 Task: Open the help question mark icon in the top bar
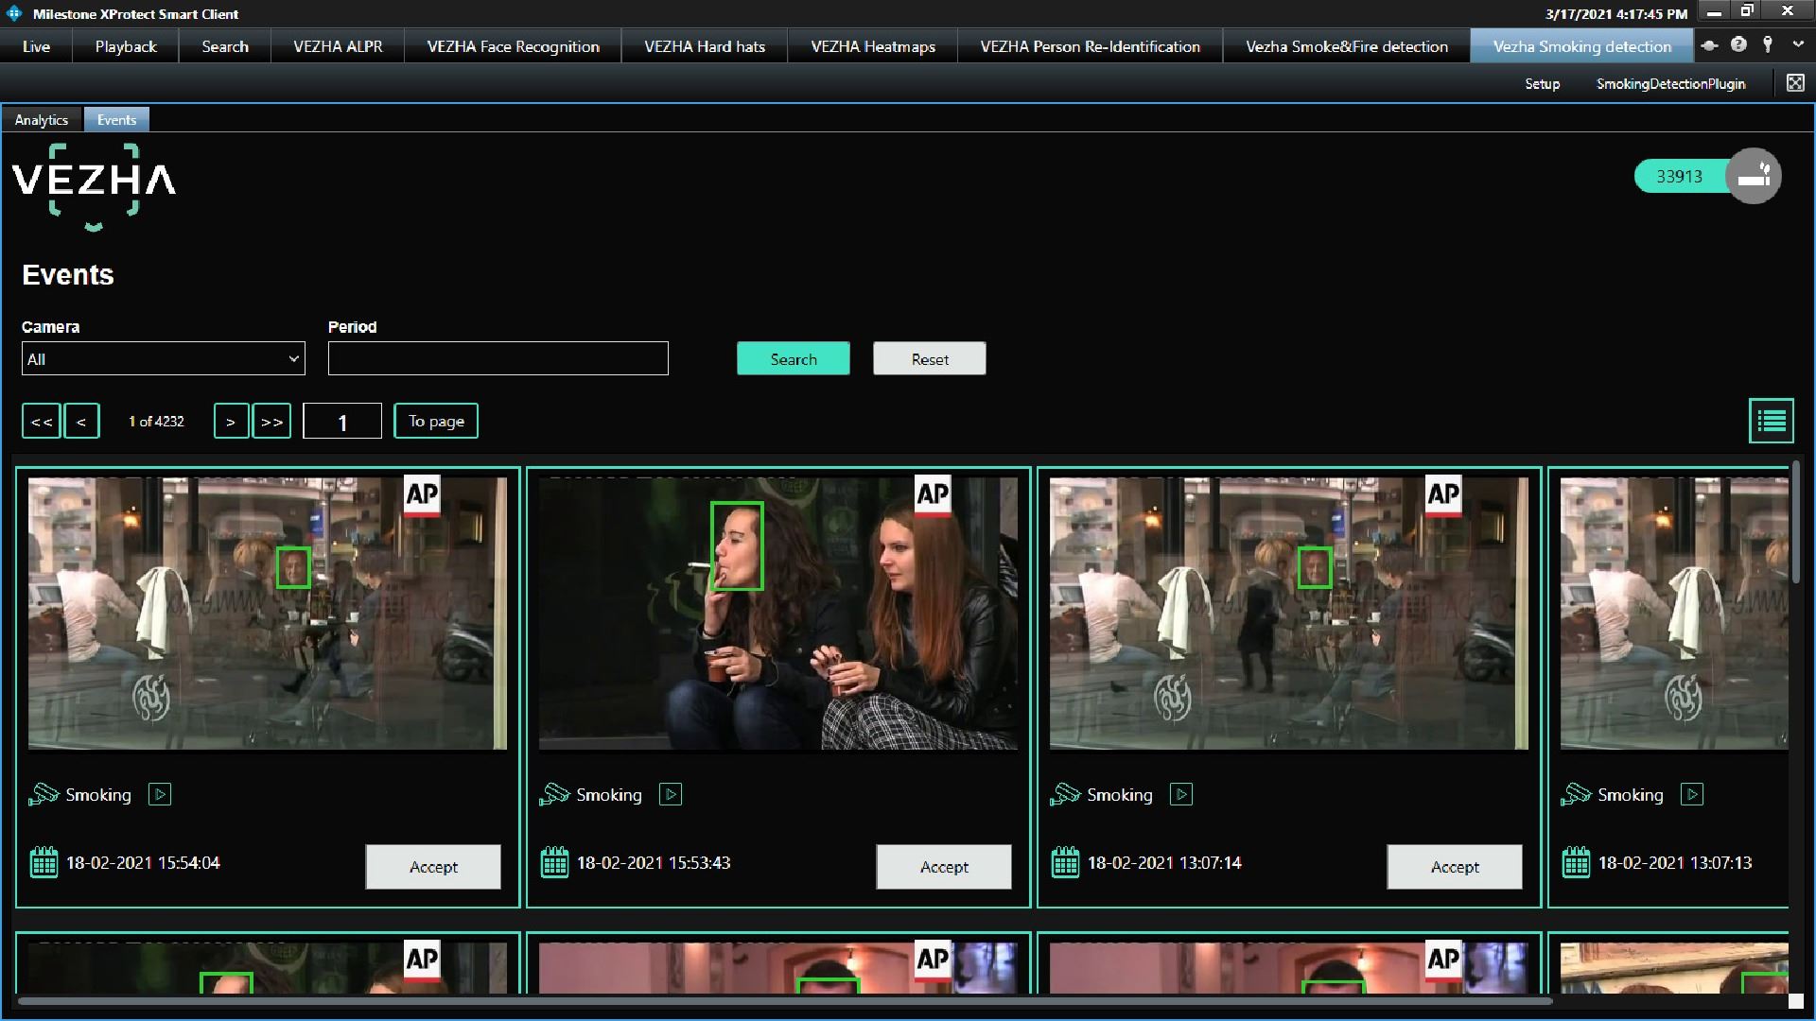click(1738, 44)
